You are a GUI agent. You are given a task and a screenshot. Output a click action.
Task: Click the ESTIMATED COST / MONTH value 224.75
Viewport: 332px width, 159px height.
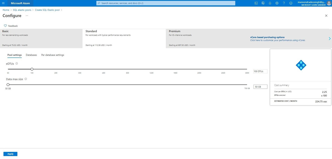click(321, 101)
